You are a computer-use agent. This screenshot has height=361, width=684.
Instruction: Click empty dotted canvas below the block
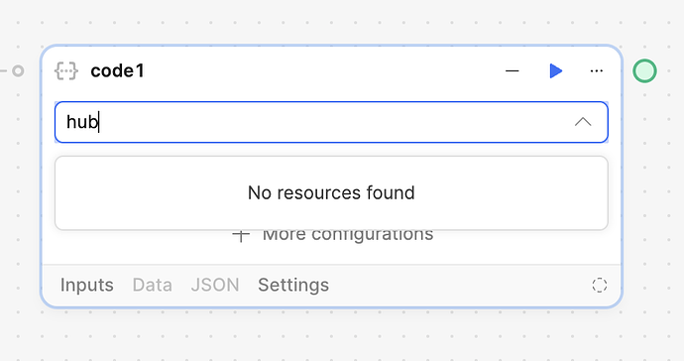pyautogui.click(x=331, y=336)
